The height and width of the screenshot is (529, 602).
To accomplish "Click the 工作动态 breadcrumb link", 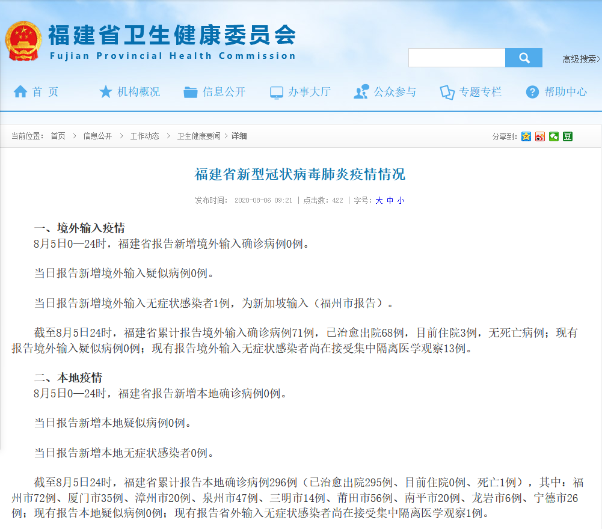I will coord(144,136).
